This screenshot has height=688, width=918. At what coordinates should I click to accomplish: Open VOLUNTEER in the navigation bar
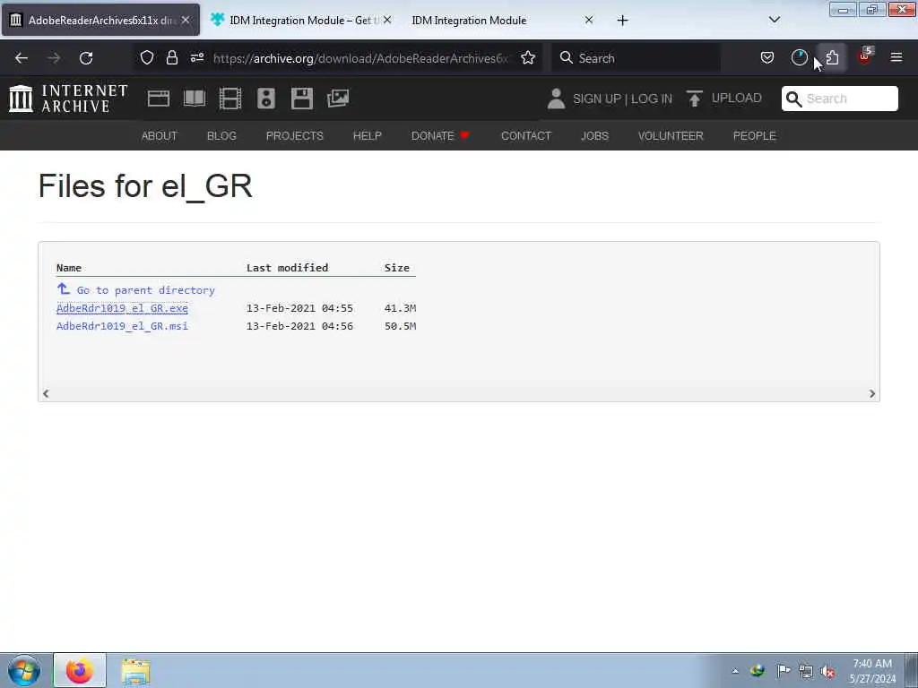[x=671, y=136]
